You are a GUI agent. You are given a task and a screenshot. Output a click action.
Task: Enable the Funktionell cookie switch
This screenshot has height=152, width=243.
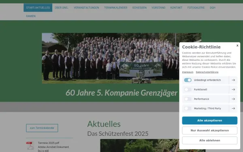pos(188,90)
